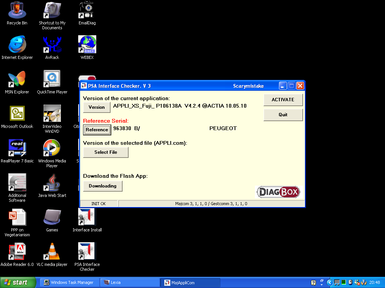Screen dimensions: 385x288
Task: Switch to the MajAppliCom taskbar item
Action: click(190, 283)
